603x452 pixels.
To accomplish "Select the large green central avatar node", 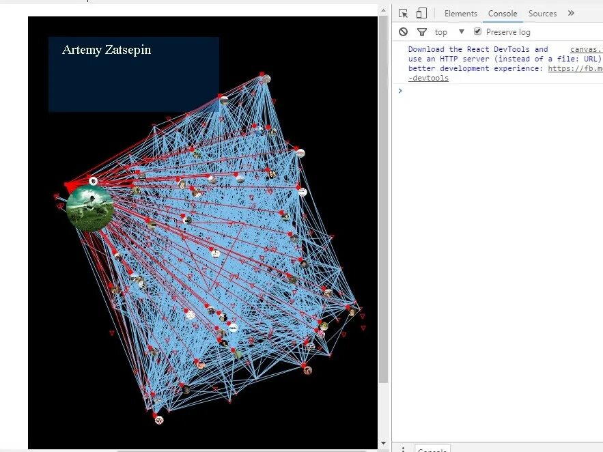I will pyautogui.click(x=90, y=208).
